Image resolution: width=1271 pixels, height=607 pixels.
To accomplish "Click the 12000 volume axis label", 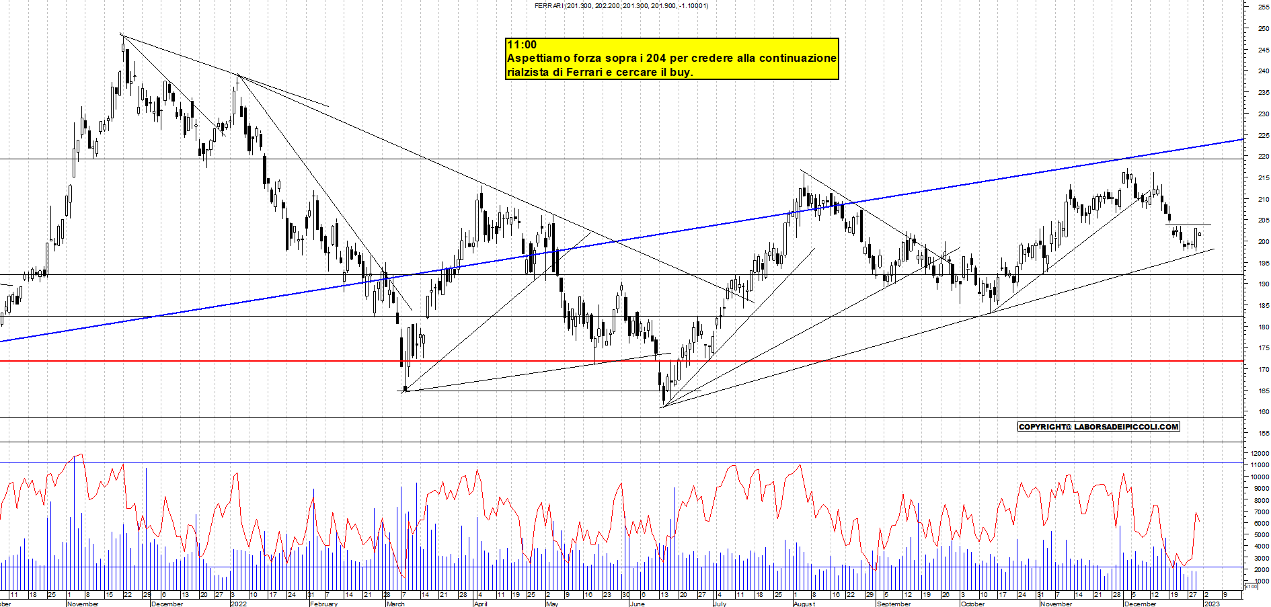I will click(1260, 453).
